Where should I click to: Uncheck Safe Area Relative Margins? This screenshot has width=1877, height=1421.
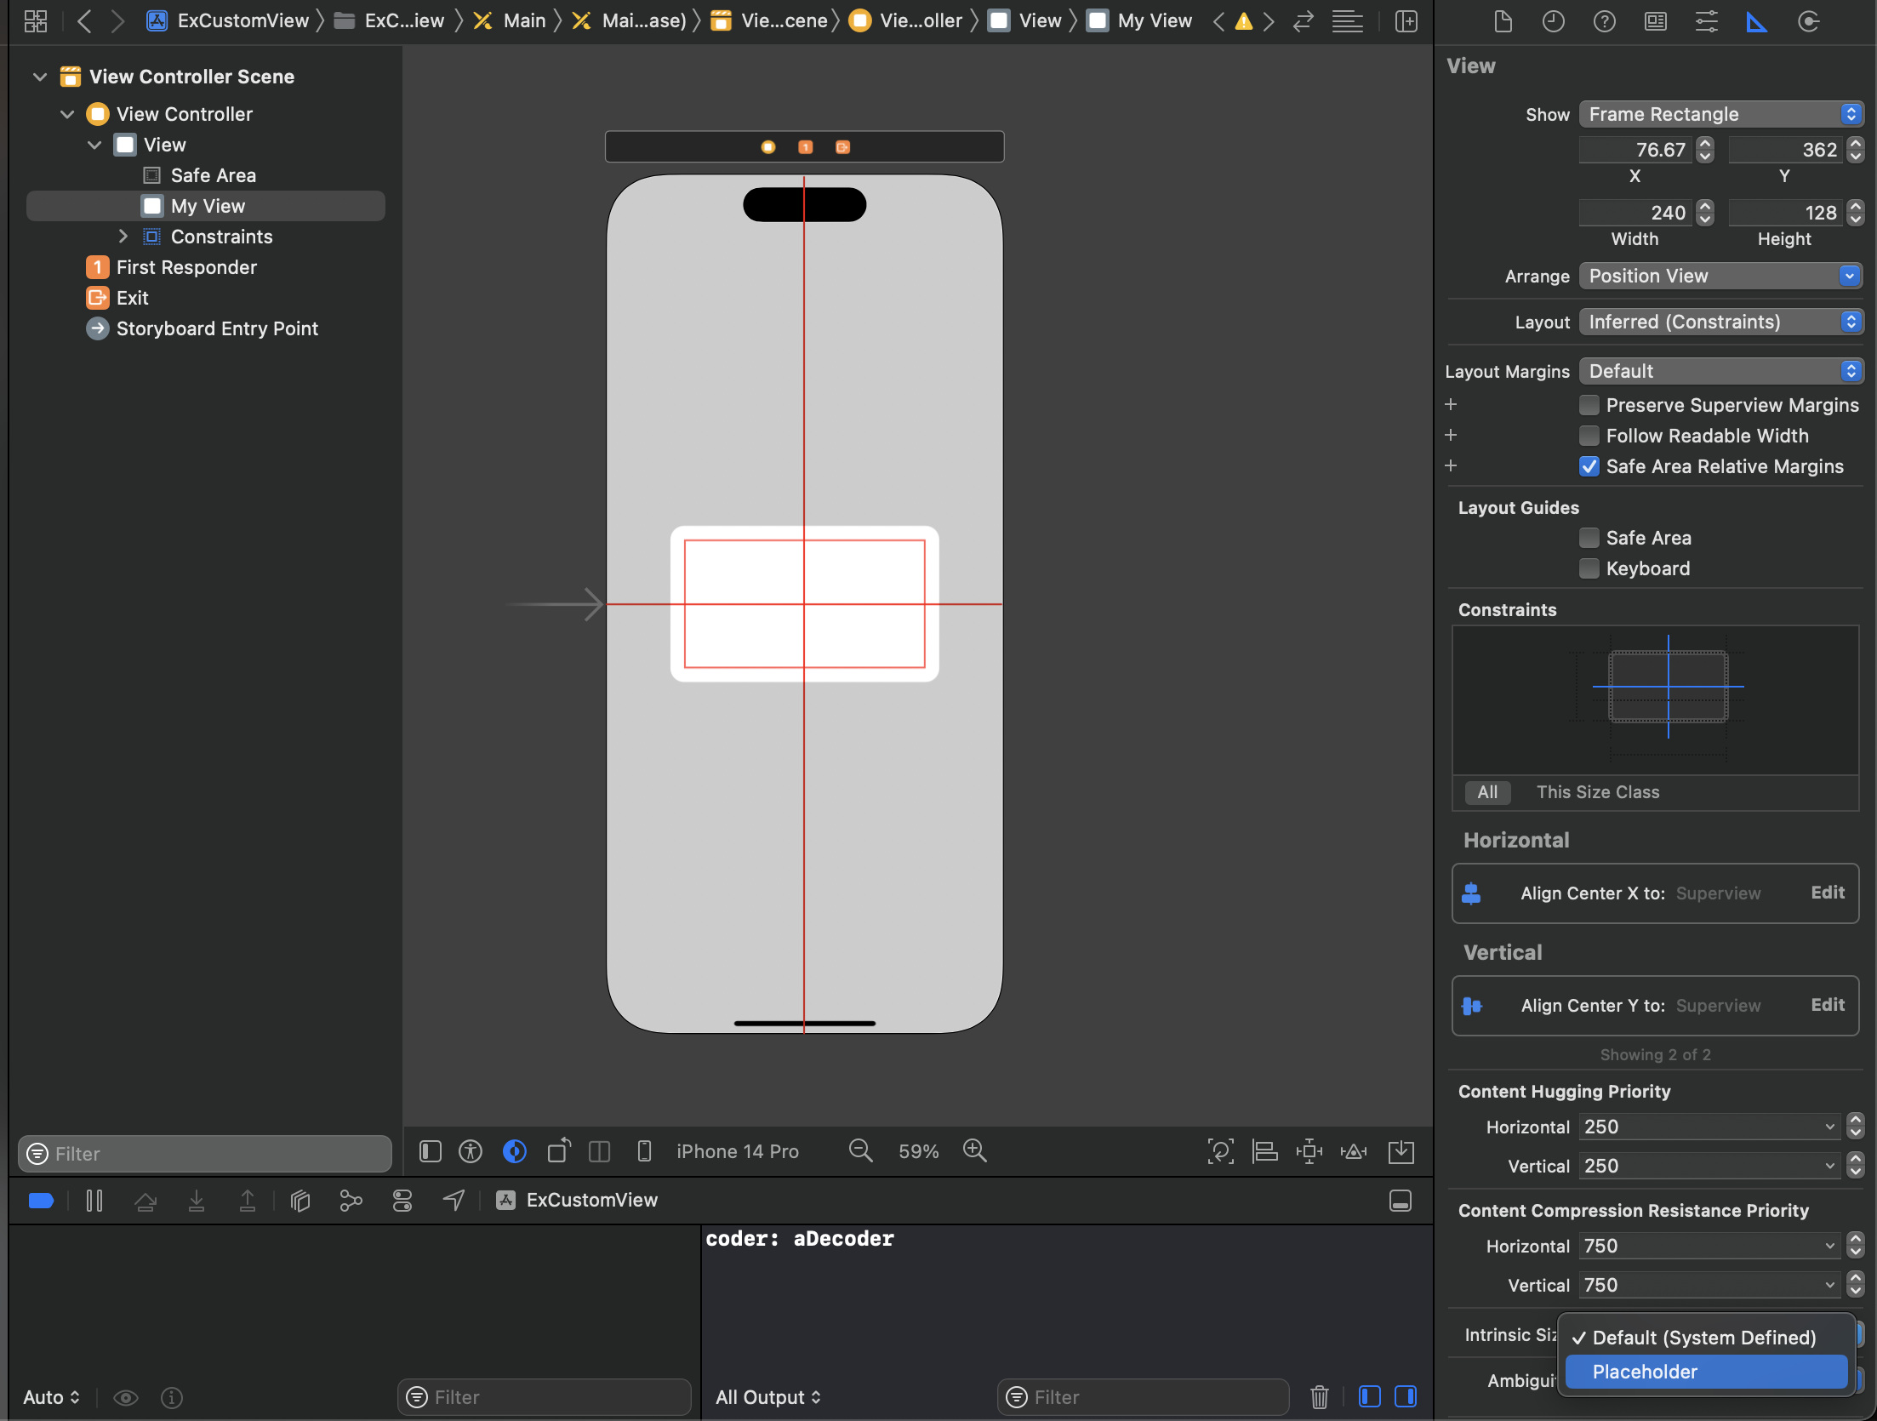pos(1589,466)
